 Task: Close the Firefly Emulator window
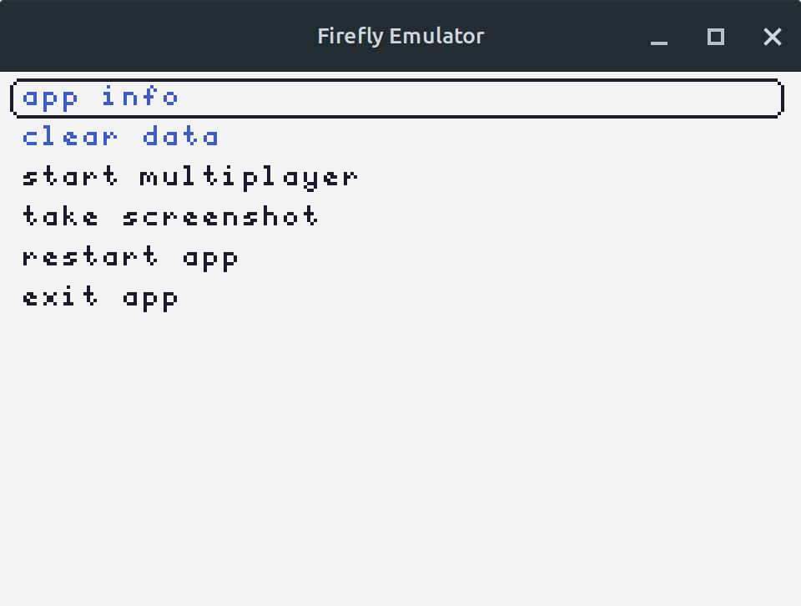tap(772, 37)
